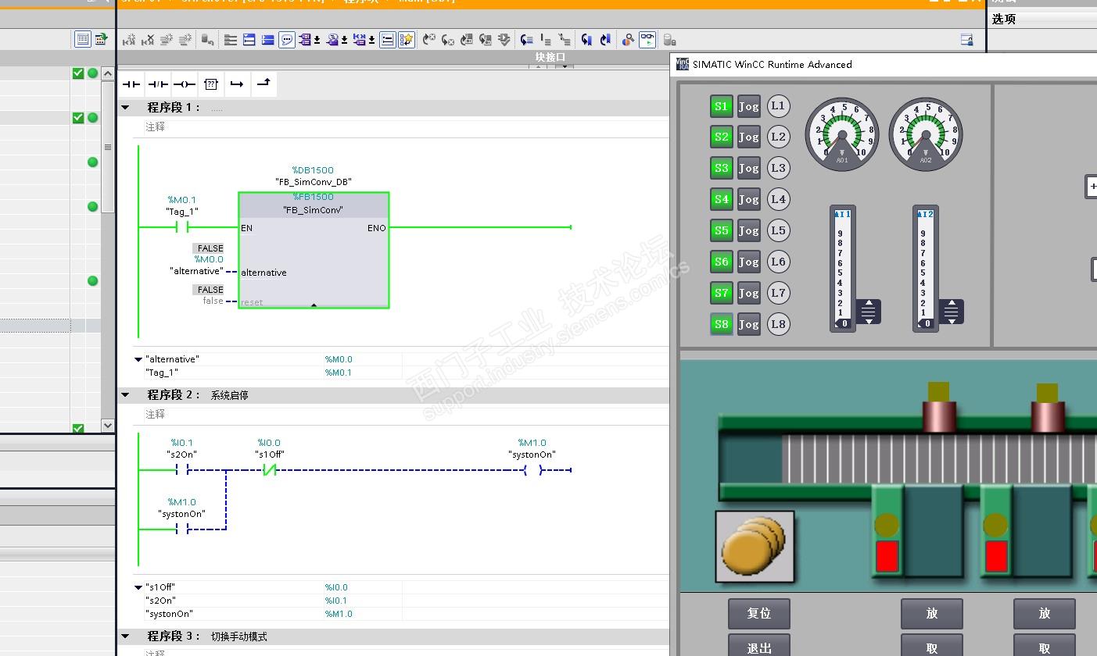Screen dimensions: 1097x656
Task: Click the SIMATIC WinCC Runtime Advanced title
Action: click(773, 65)
